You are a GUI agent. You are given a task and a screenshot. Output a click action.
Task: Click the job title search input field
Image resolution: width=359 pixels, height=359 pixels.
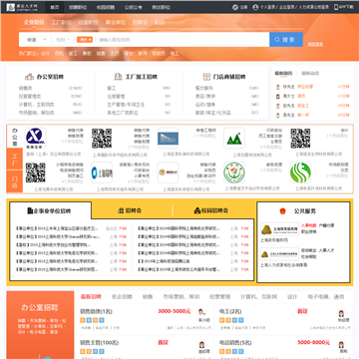tap(182, 40)
